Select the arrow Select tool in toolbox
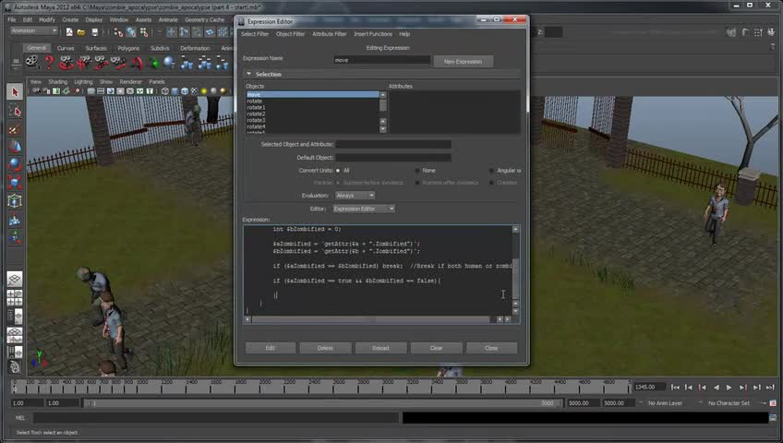The image size is (783, 443). pos(15,92)
